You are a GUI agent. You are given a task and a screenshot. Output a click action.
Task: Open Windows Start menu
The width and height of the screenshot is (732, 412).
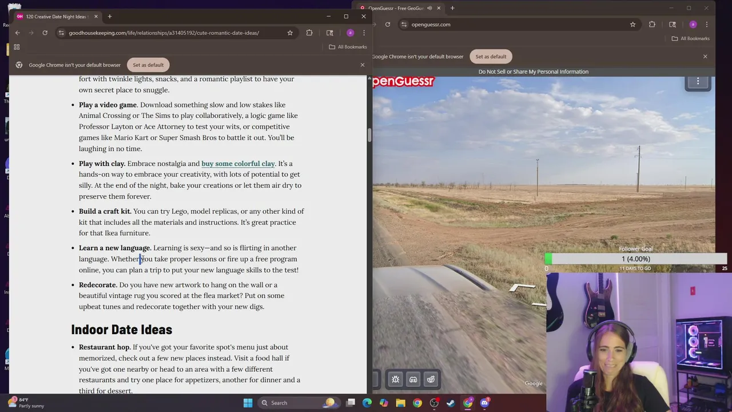(x=248, y=403)
